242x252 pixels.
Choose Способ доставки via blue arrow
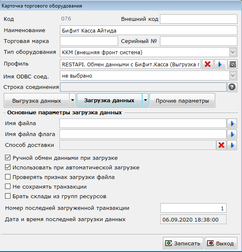click(x=232, y=145)
